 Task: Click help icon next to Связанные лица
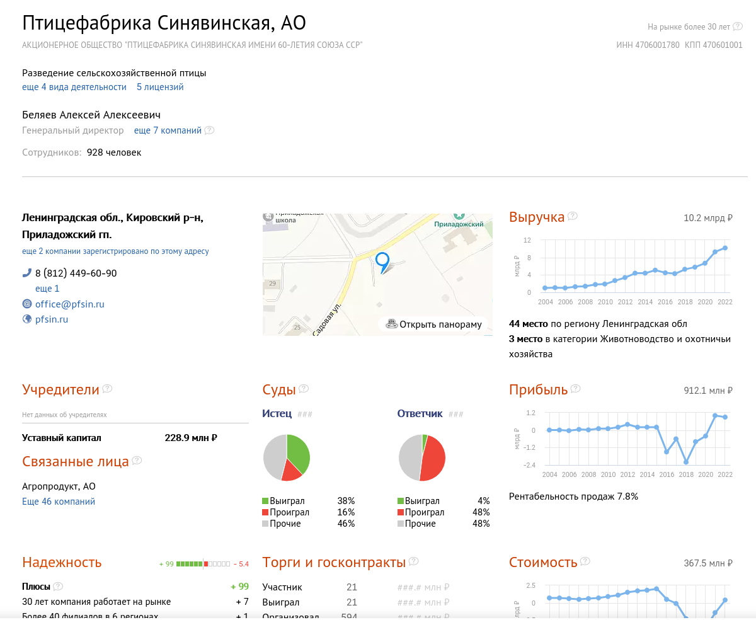137,461
